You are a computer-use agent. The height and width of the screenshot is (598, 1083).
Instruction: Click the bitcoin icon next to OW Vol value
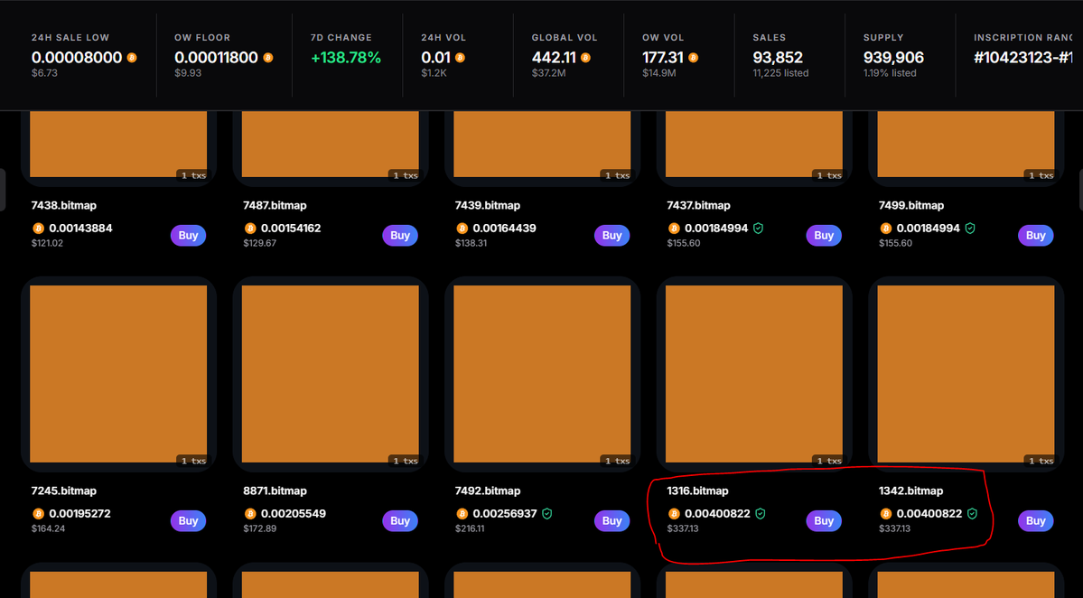point(694,58)
